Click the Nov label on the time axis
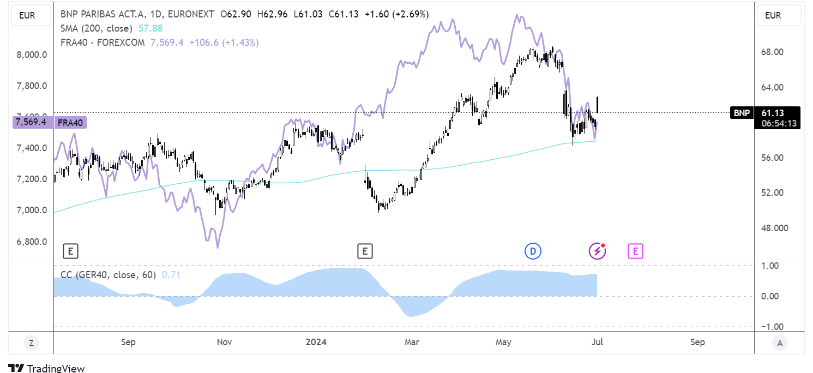This screenshot has height=373, width=813. coord(225,342)
